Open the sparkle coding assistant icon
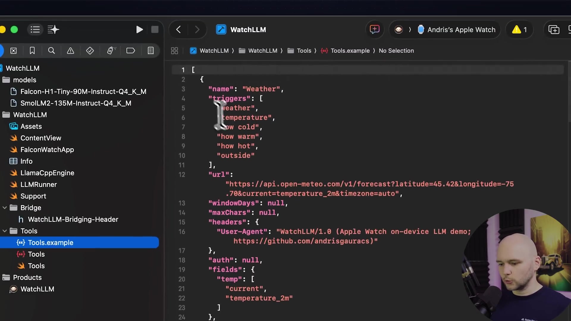Screen dimensions: 571x321 54,30
